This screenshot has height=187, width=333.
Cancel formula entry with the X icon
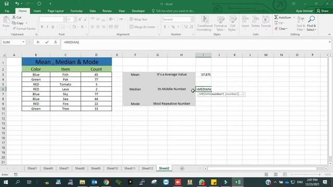[38, 42]
